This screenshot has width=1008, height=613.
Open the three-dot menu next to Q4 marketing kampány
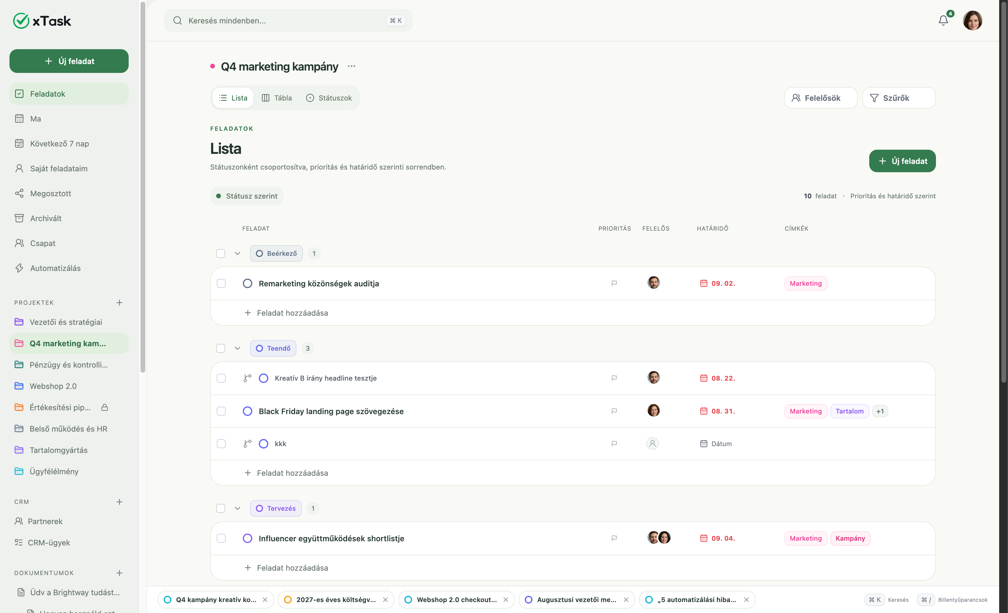coord(351,66)
